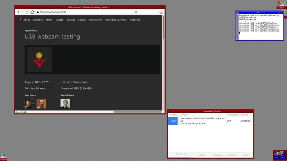Click the first host's photo
Image resolution: width=287 pixels, height=161 pixels.
tap(29, 103)
